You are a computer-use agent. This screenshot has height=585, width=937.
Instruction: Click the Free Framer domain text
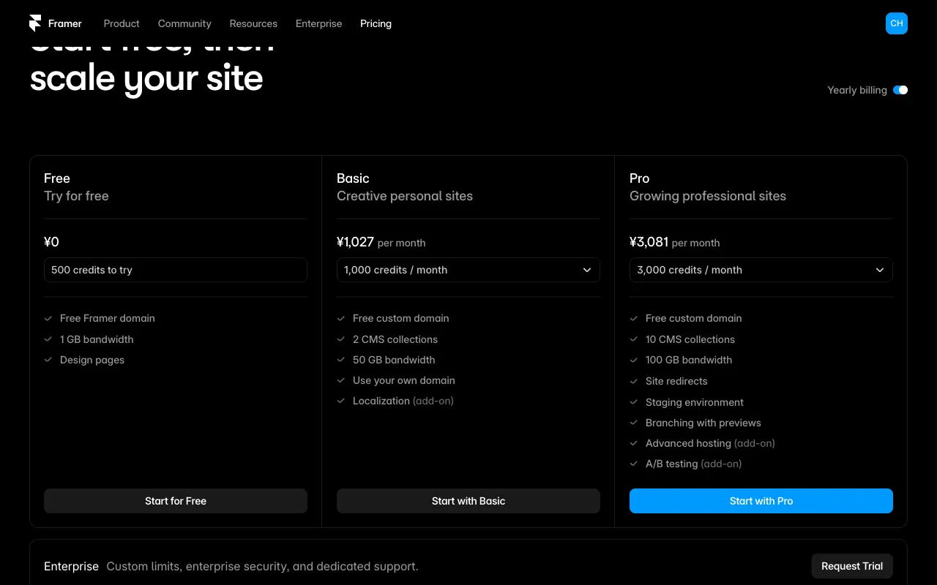[108, 318]
